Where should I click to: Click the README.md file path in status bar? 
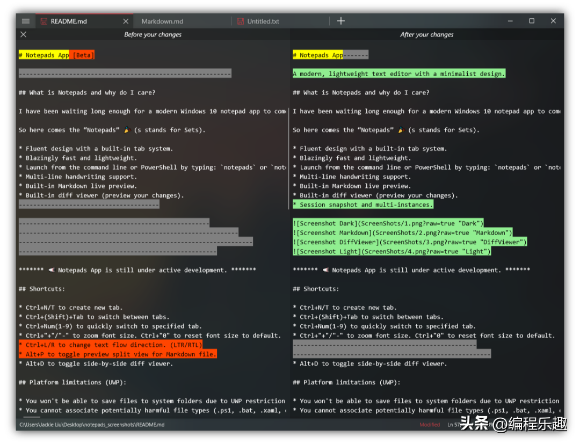click(92, 425)
